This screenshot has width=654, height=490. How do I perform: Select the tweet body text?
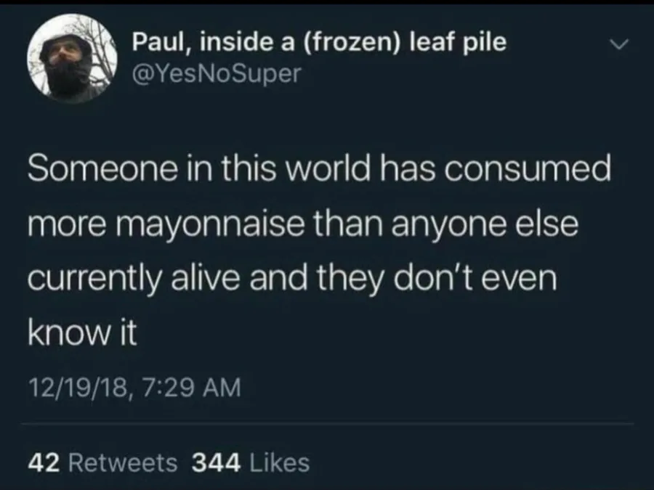(320, 250)
